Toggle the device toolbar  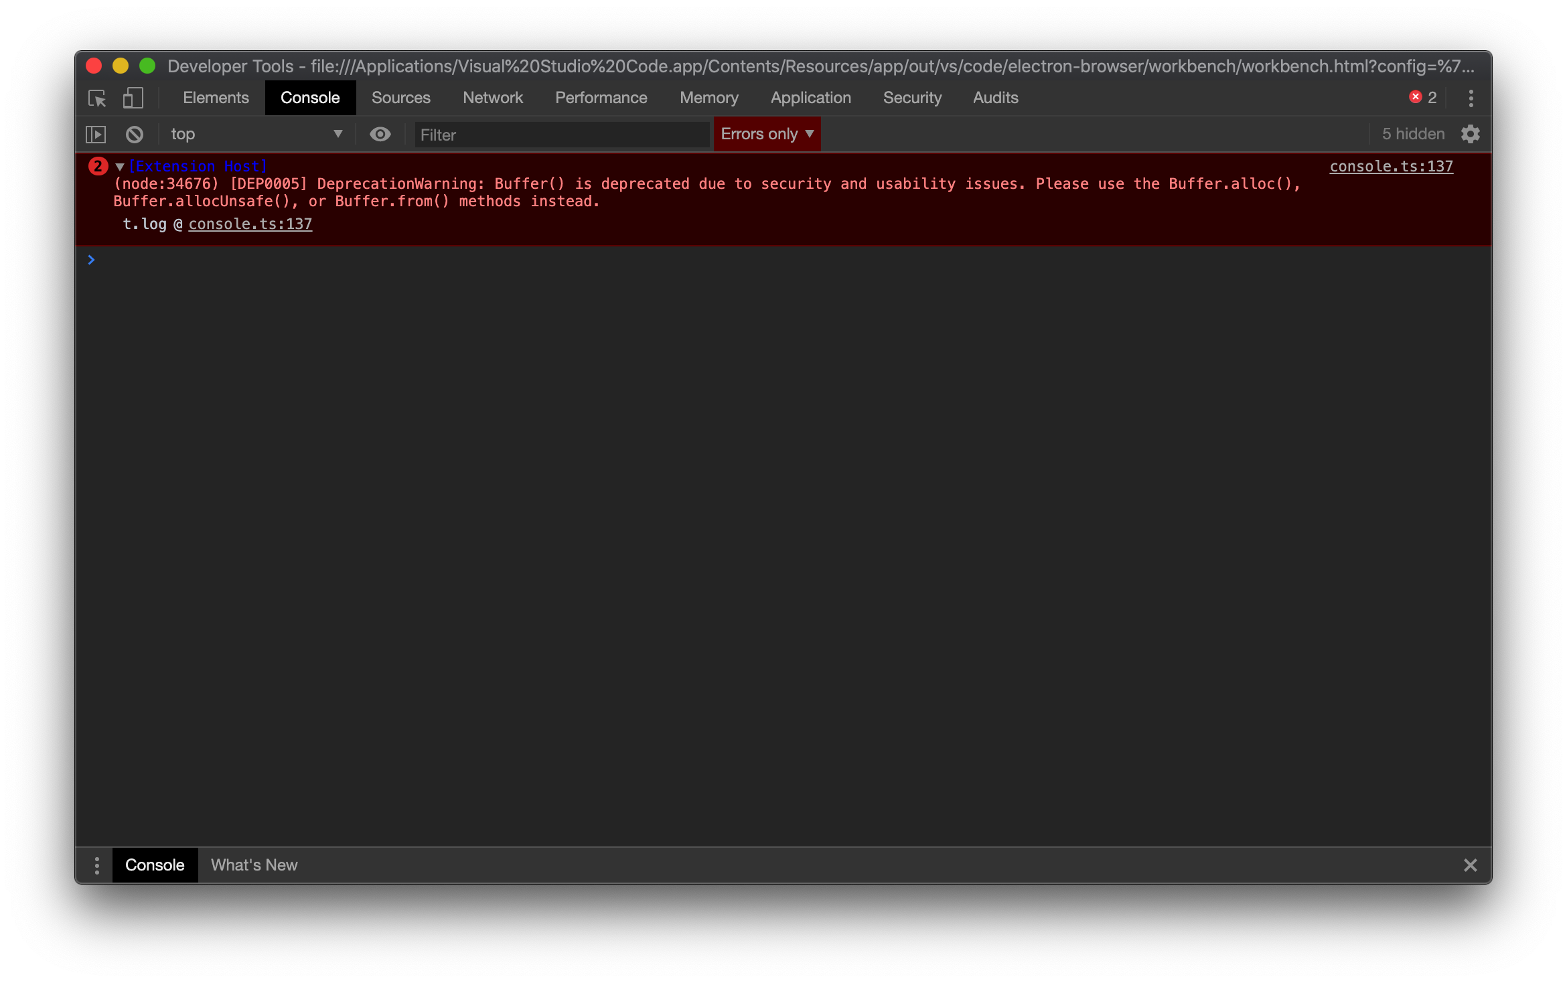(133, 98)
